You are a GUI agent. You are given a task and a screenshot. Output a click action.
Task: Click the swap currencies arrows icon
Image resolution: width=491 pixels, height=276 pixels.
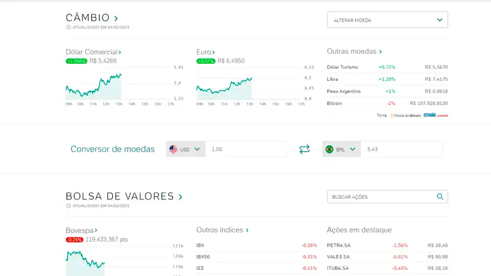[x=304, y=149]
